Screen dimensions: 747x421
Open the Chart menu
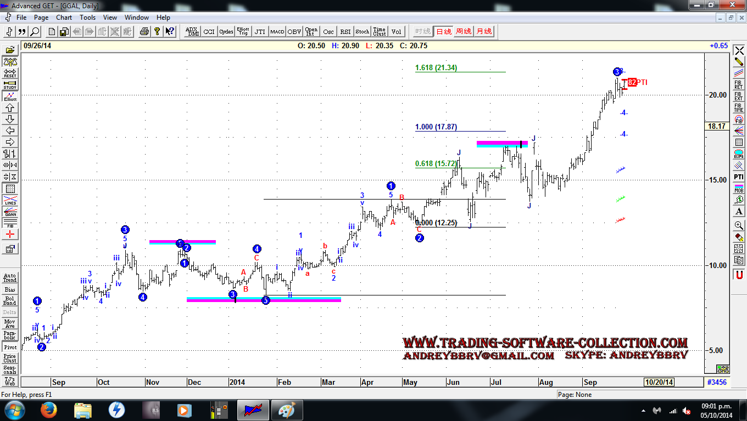click(x=64, y=18)
